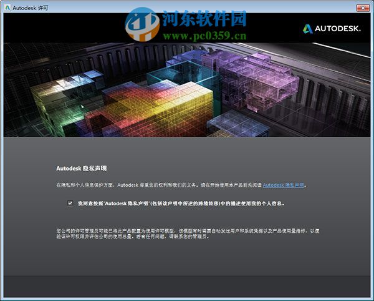Open the Autodesk 隐私声明 hyperlink
This screenshot has height=301, width=374.
(x=284, y=185)
